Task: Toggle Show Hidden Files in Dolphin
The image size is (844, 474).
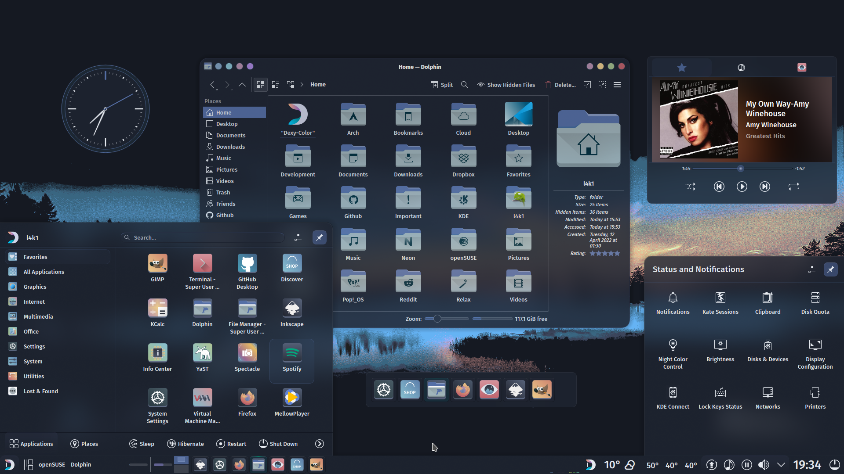Action: 506,84
